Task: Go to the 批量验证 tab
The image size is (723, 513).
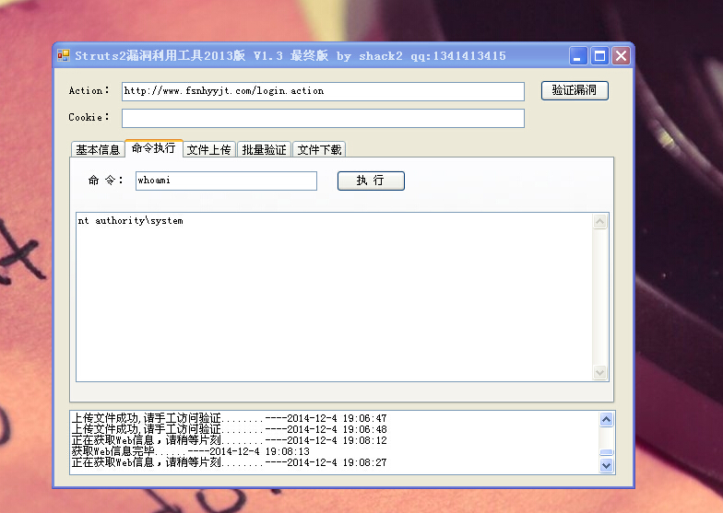Action: click(264, 149)
